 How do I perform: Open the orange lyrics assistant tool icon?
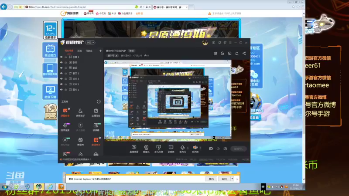(96, 141)
